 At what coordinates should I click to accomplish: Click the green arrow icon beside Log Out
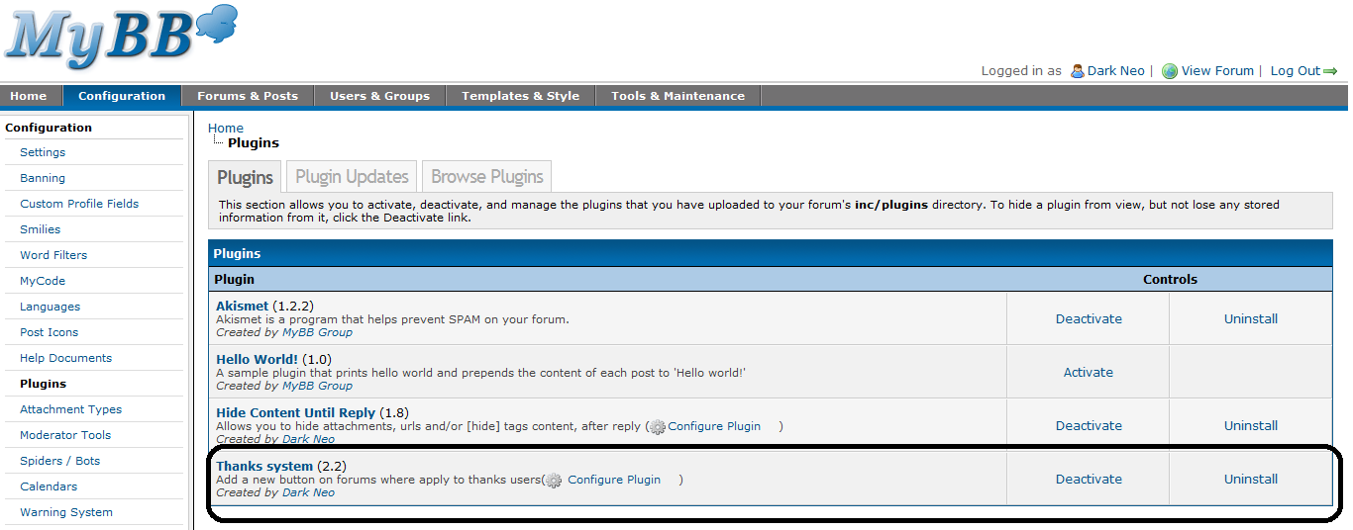[1330, 71]
